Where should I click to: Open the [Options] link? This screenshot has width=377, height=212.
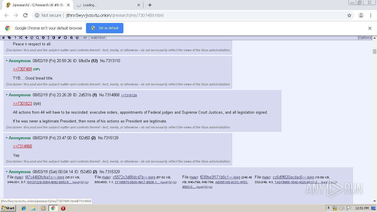click(x=365, y=38)
